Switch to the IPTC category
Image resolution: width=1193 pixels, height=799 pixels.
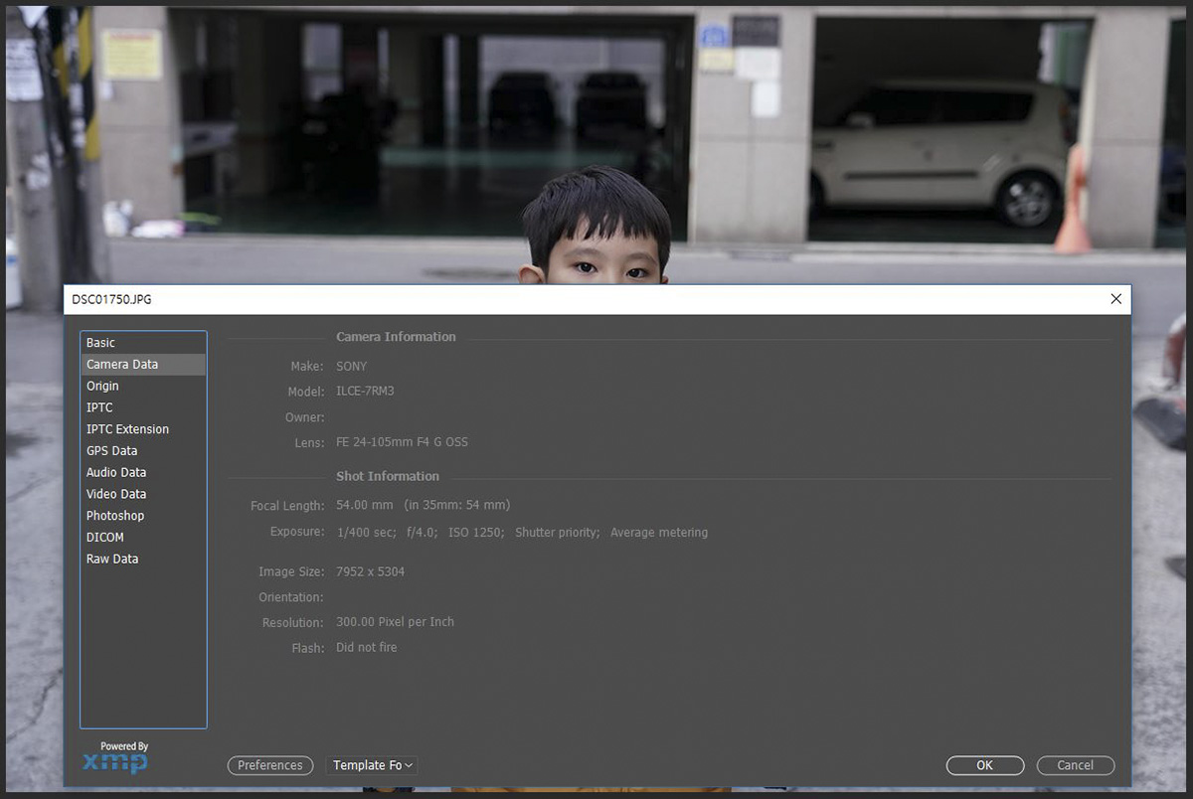tap(143, 407)
